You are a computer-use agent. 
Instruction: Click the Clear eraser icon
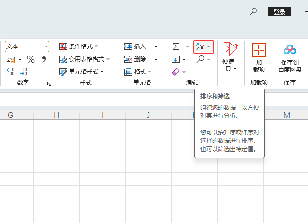pyautogui.click(x=176, y=72)
